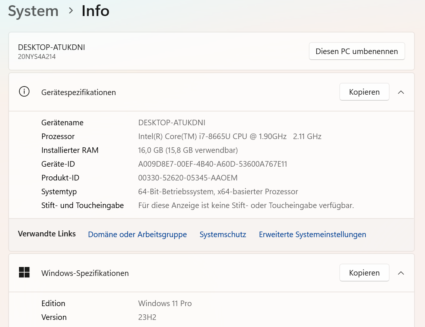
Task: Click the Windows logo icon beside Windows-Spezifikationen
Action: (24, 272)
